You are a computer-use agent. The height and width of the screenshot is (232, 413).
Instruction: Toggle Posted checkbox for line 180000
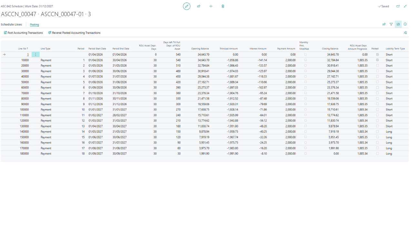click(378, 154)
